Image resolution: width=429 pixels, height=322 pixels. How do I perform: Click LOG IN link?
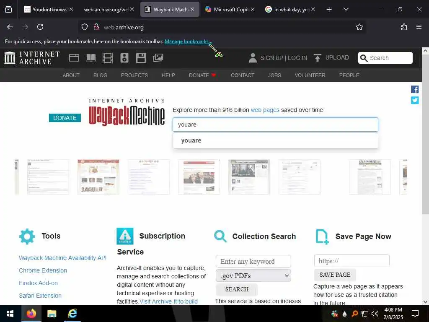[x=297, y=58]
